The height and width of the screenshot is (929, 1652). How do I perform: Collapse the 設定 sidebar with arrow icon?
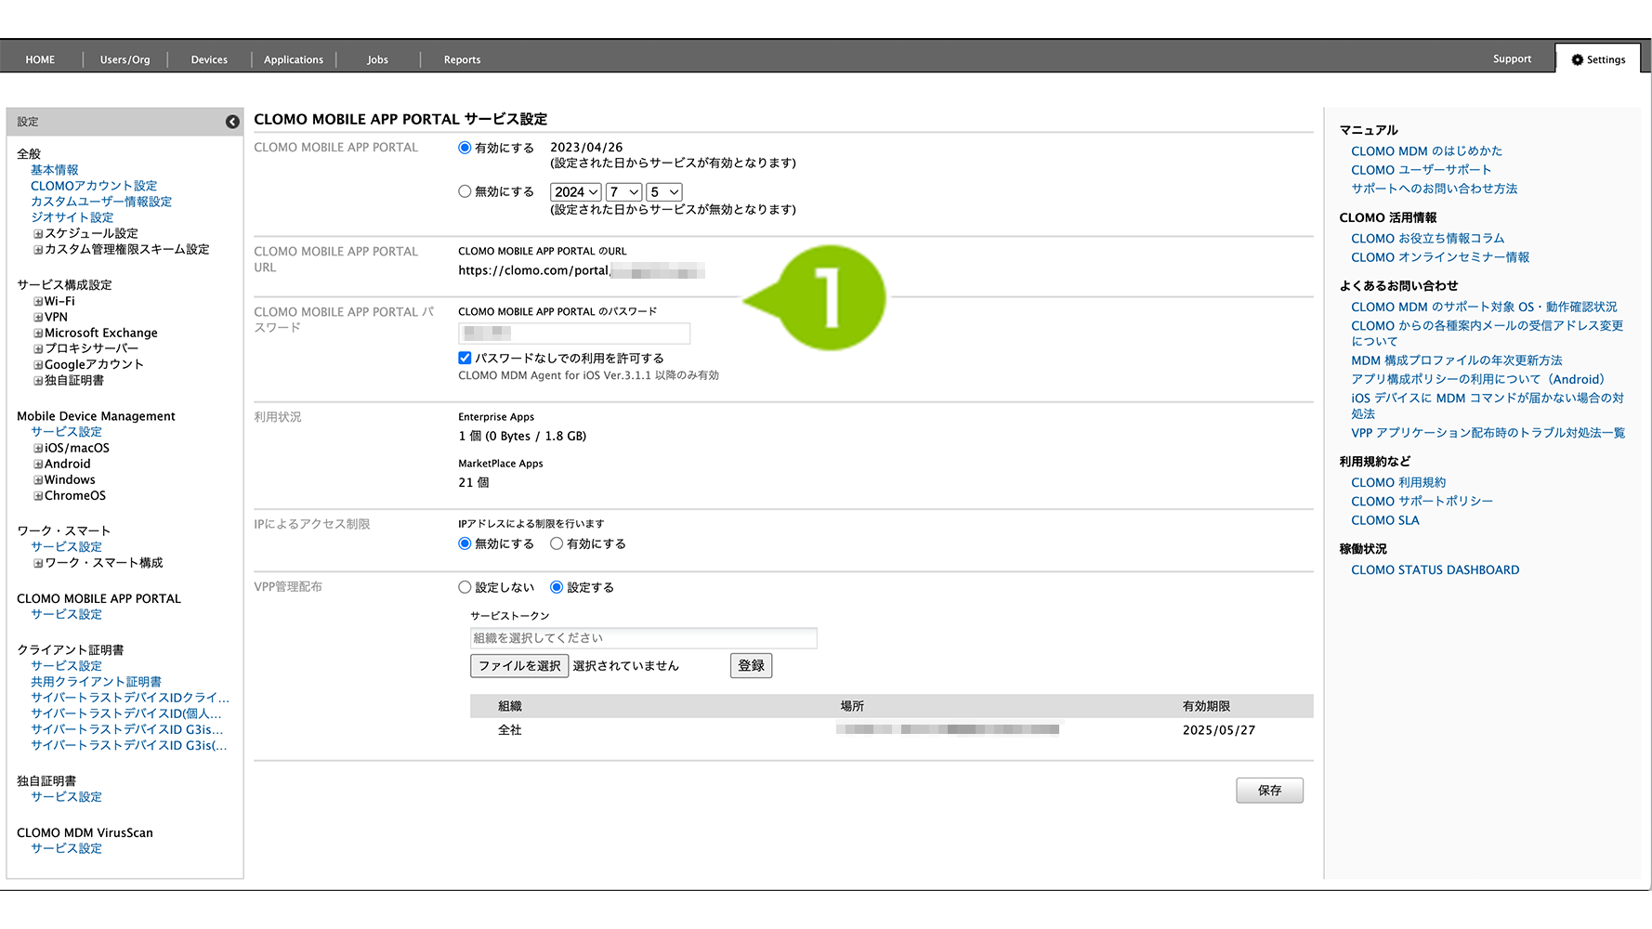click(x=232, y=122)
